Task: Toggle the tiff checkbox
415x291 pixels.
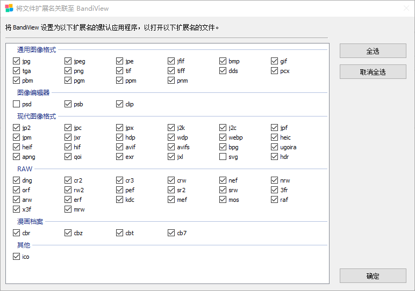Action: (x=171, y=71)
